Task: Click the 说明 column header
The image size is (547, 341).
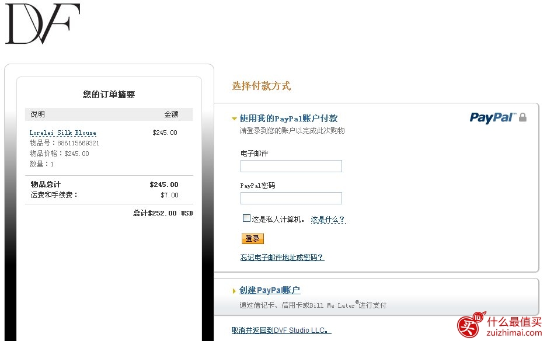Action: point(38,114)
